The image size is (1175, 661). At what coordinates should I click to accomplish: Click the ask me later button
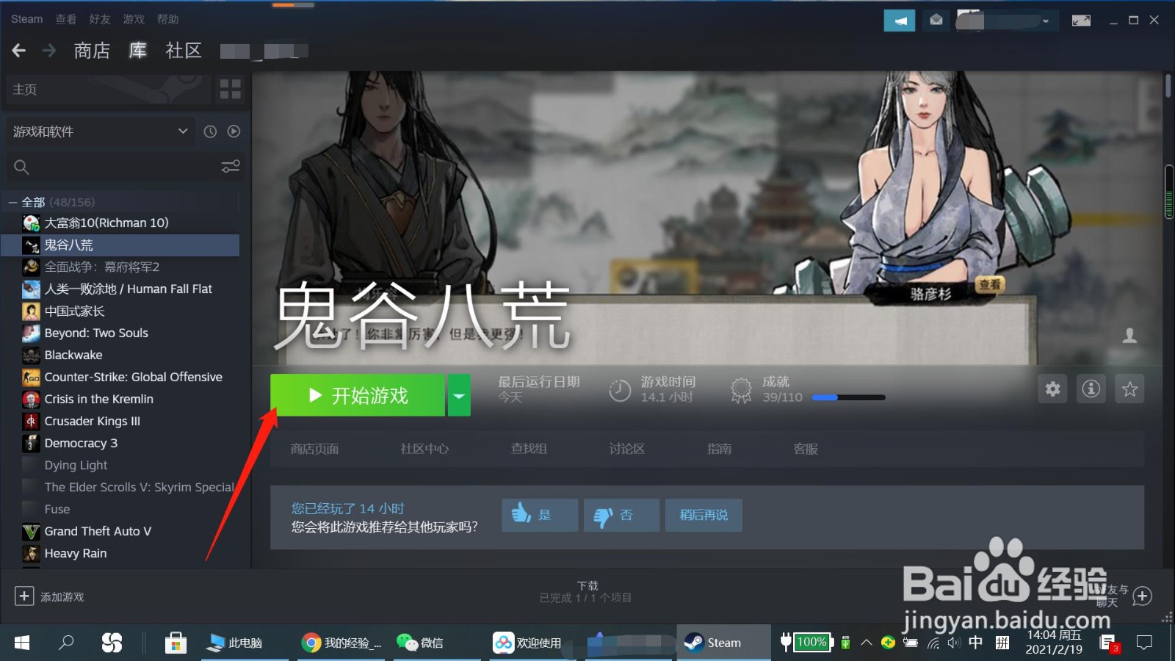point(704,515)
